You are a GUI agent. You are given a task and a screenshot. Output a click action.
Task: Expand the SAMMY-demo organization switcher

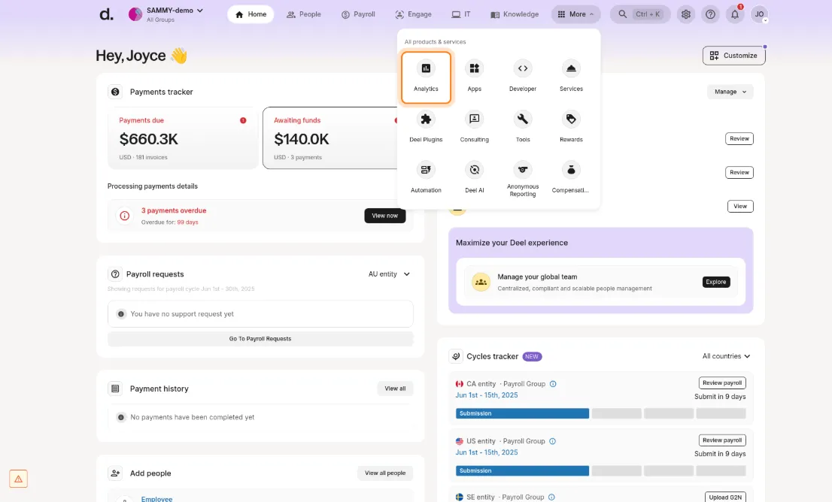(166, 14)
